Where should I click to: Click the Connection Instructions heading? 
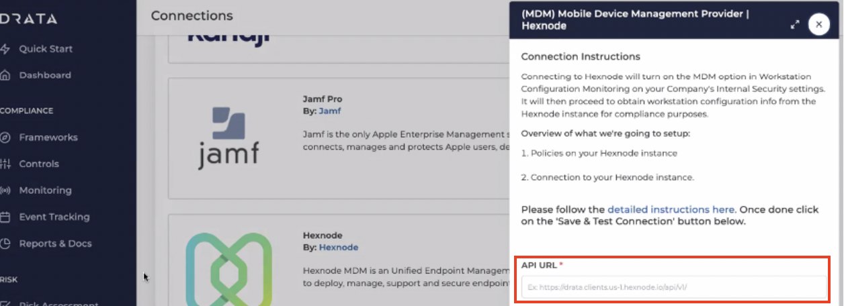[x=581, y=56]
